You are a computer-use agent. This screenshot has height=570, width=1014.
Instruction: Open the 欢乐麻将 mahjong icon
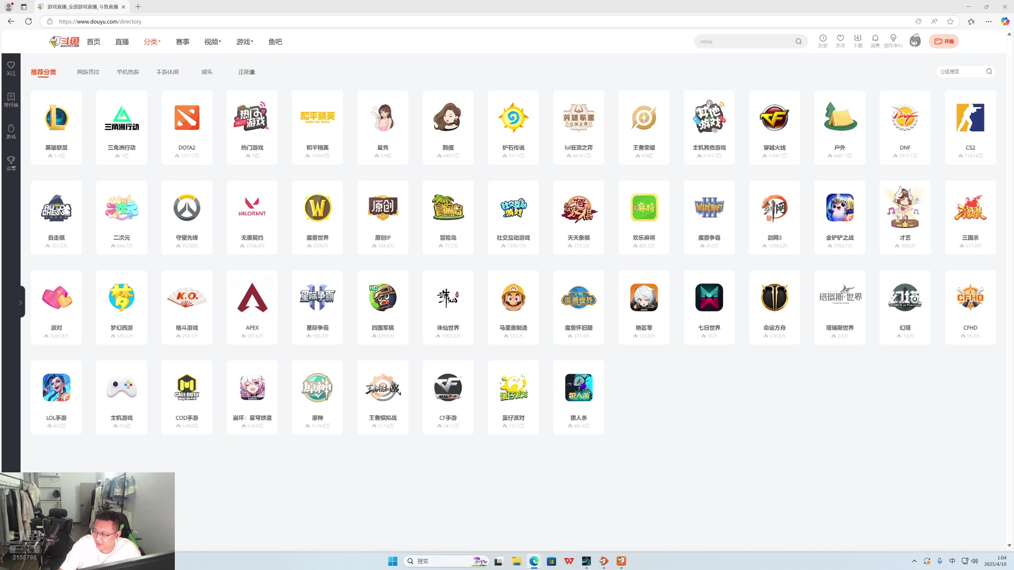click(644, 208)
